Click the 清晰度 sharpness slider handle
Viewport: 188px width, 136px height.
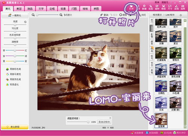[15, 44]
